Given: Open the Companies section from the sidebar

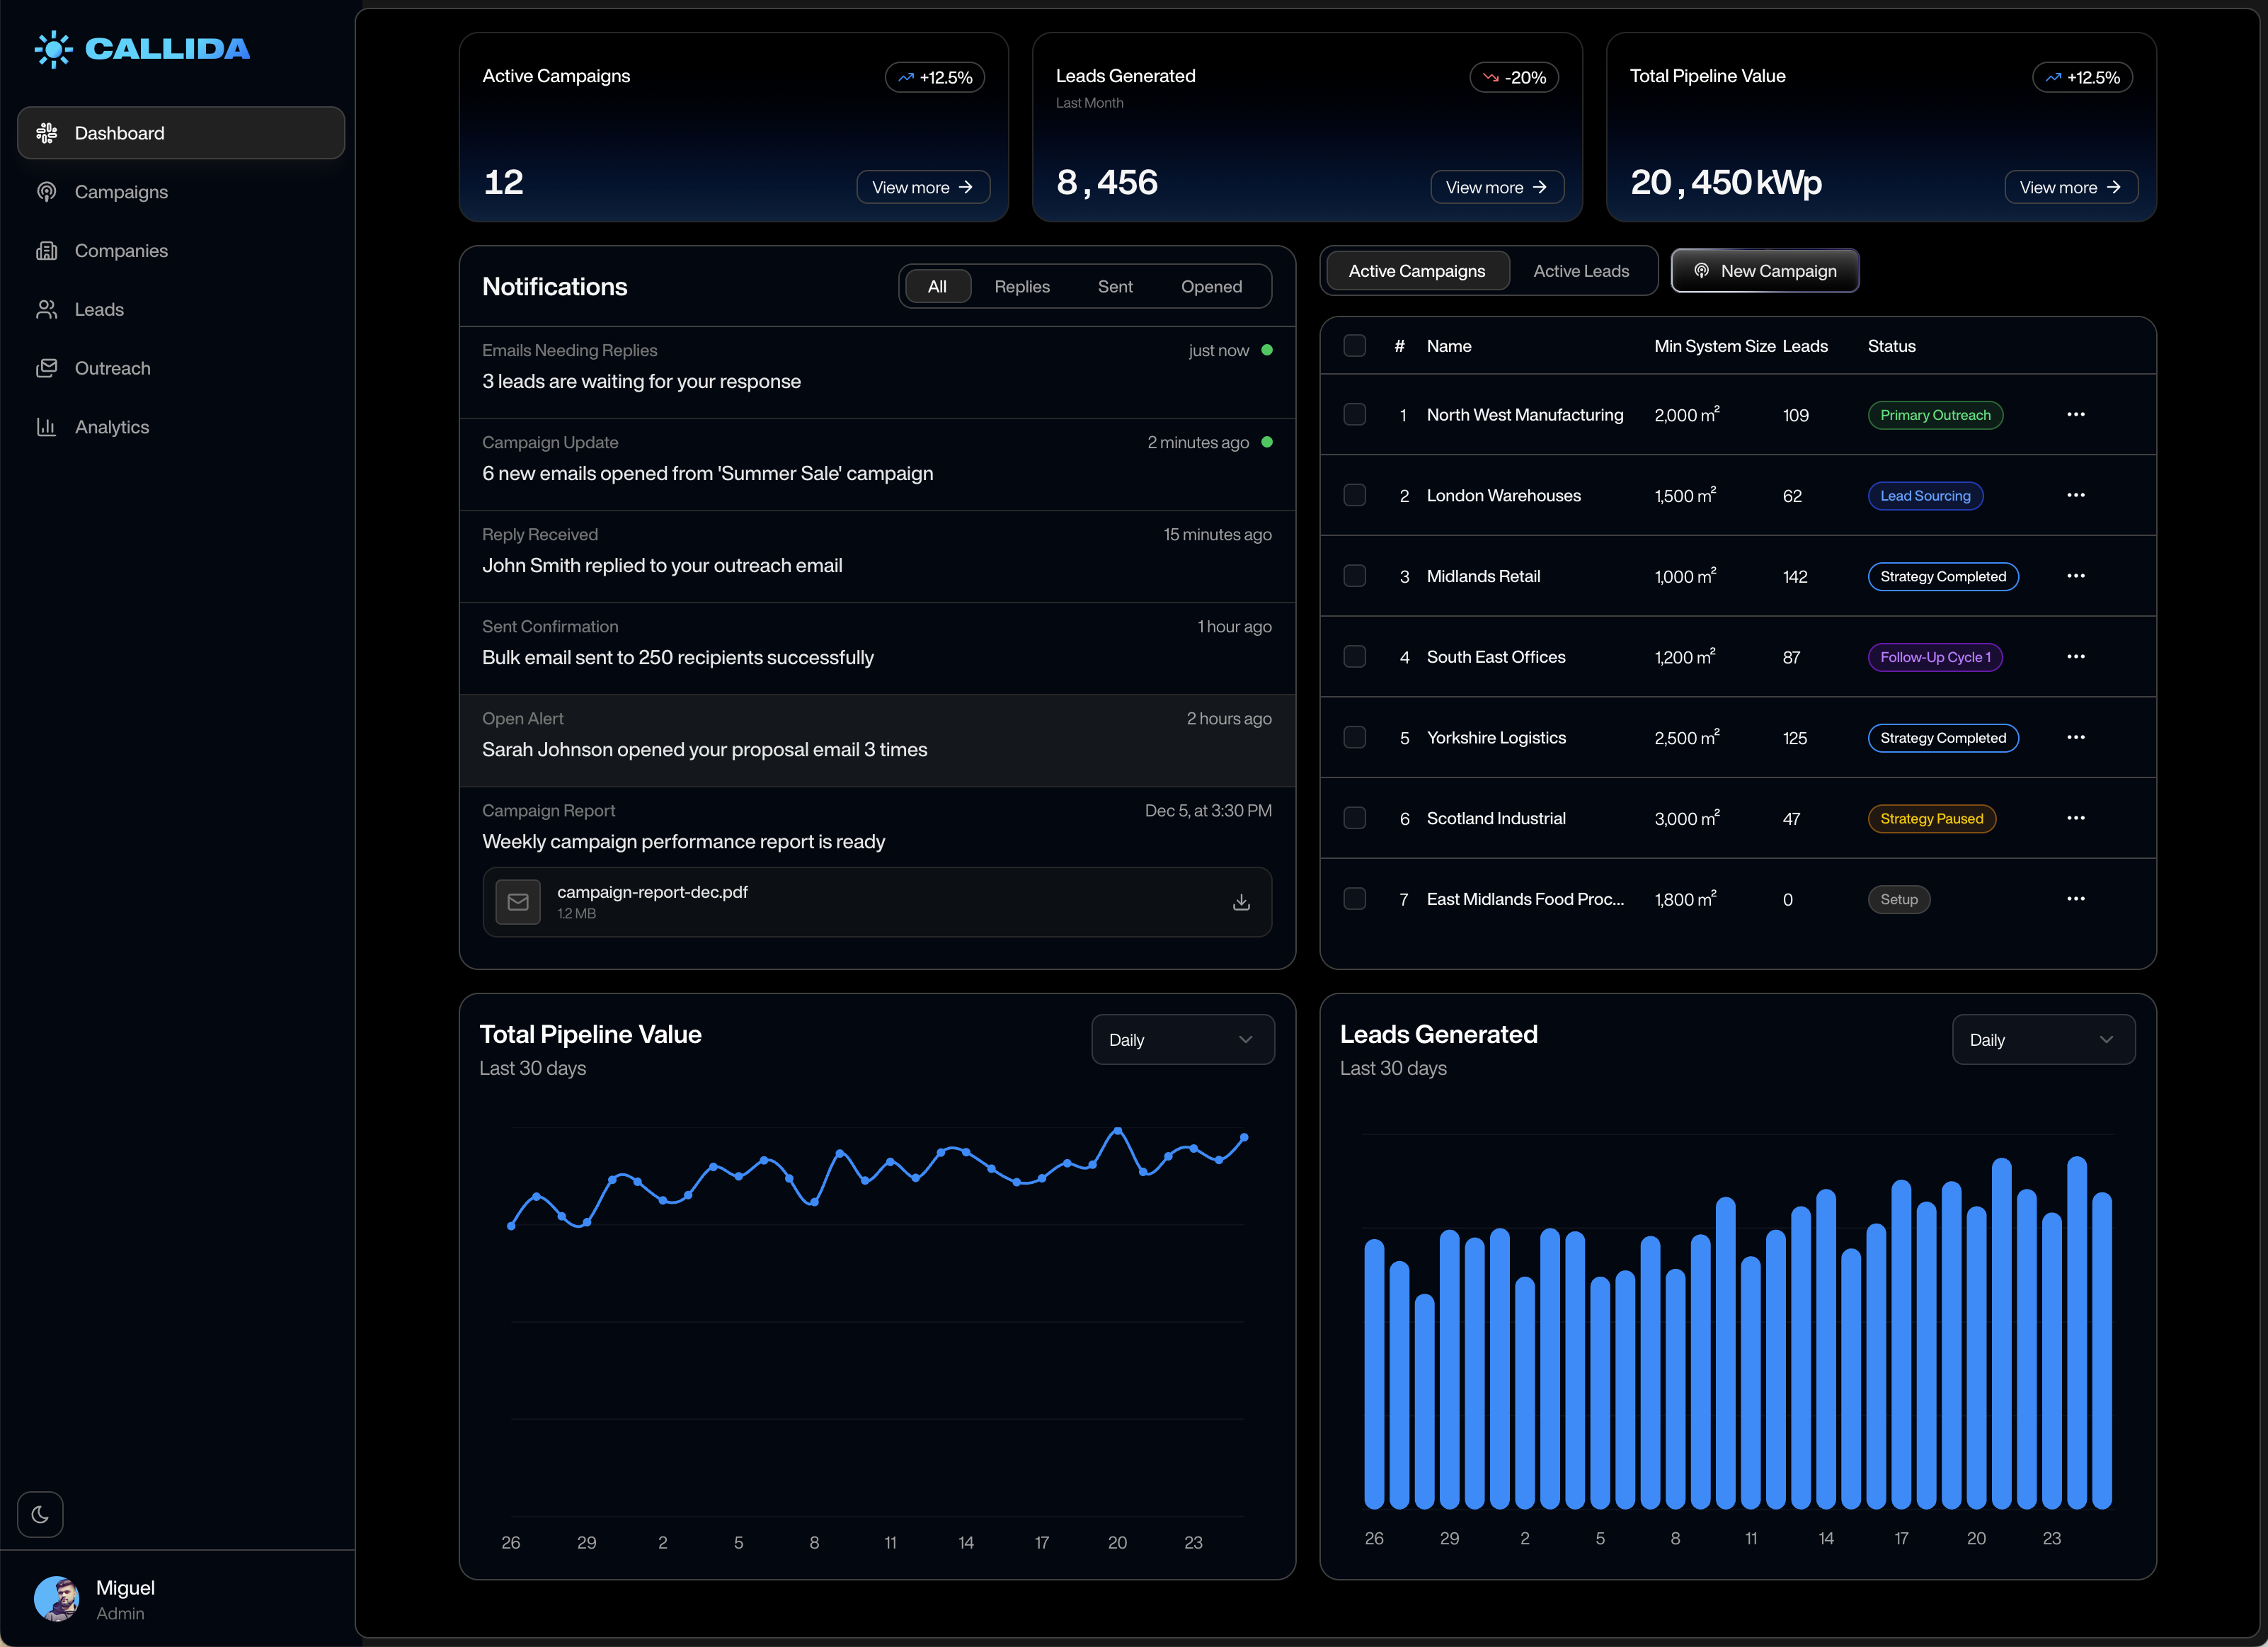Looking at the screenshot, I should pyautogui.click(x=47, y=250).
